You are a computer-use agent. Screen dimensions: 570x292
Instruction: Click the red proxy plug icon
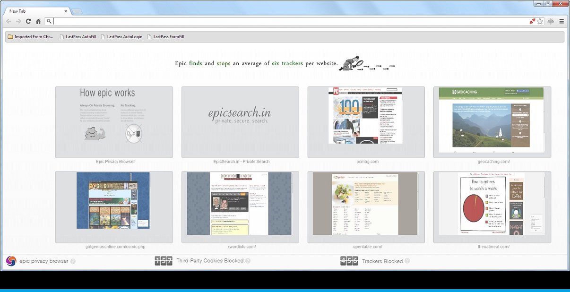pyautogui.click(x=533, y=21)
